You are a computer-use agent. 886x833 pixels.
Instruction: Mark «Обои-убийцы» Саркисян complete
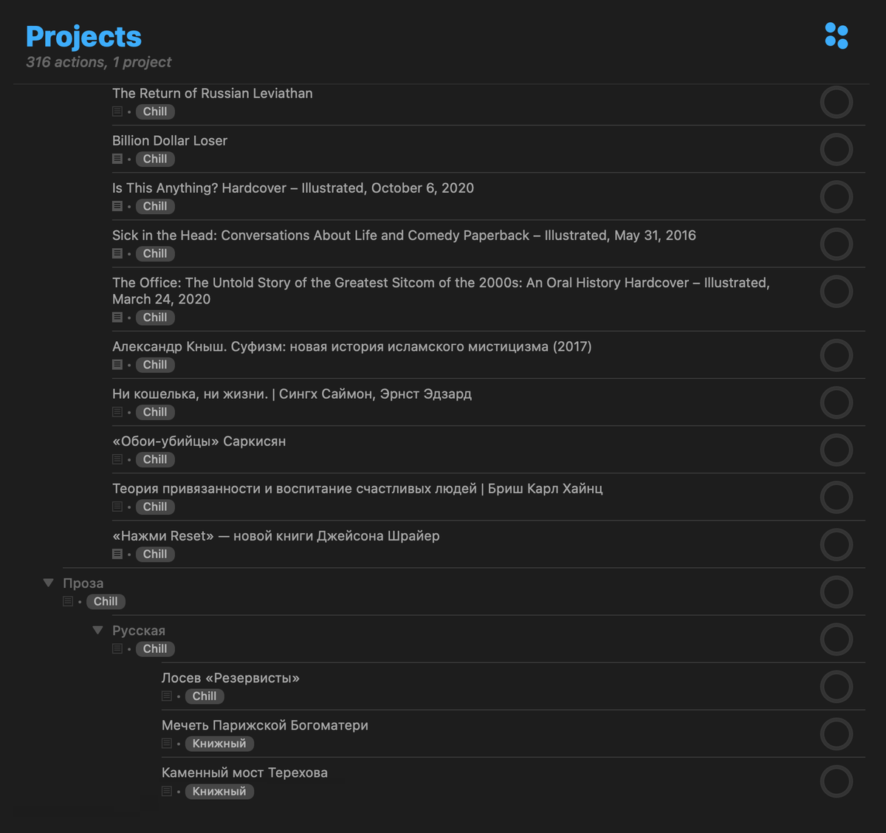pos(837,450)
